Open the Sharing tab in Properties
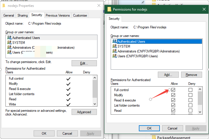This screenshot has height=139, width=209. (x=22, y=15)
